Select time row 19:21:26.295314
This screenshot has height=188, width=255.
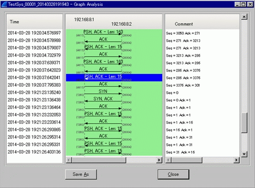(34, 137)
